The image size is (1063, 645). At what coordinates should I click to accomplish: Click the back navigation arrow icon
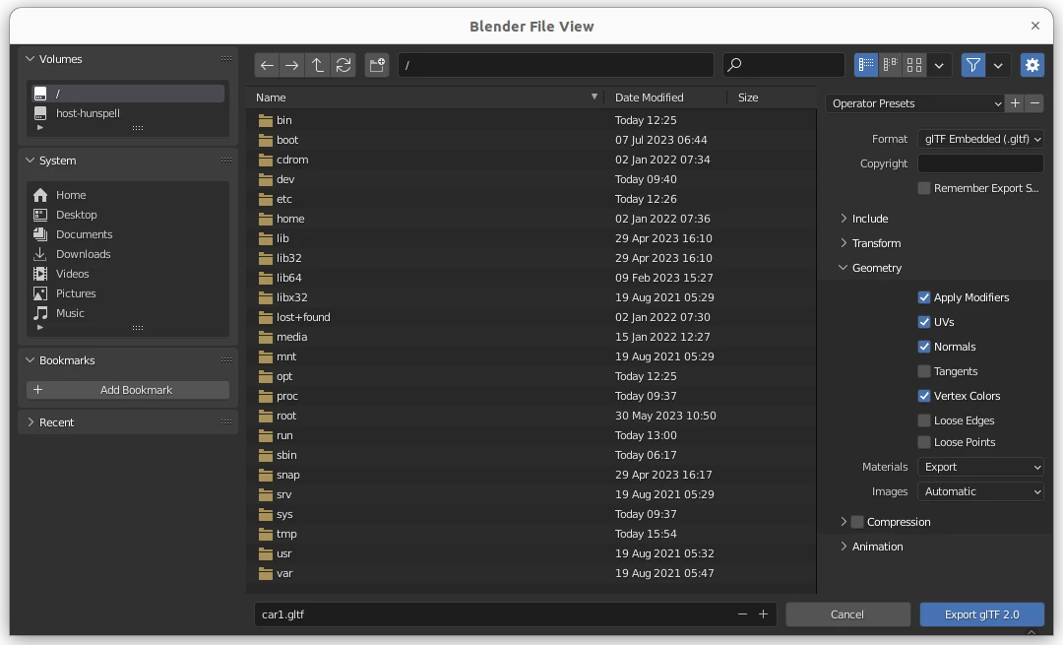(267, 65)
